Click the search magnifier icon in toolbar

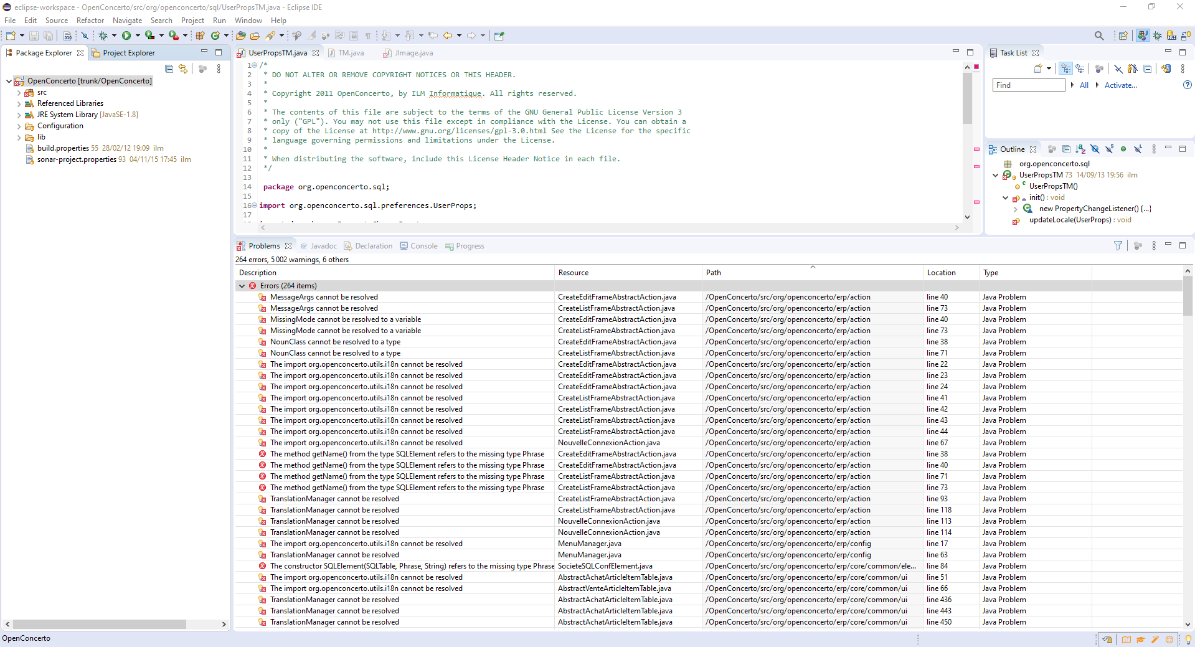click(1099, 35)
